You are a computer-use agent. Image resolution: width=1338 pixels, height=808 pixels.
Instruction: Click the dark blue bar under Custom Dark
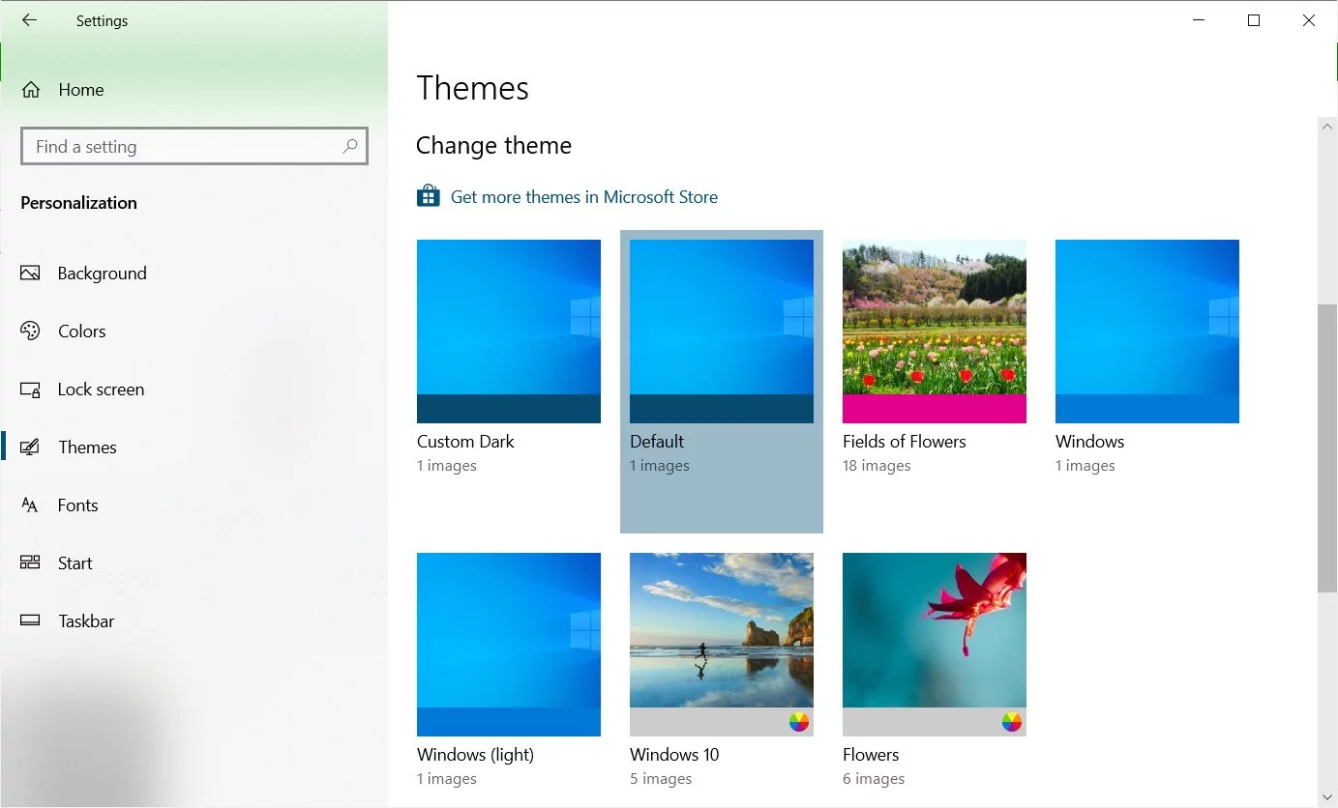coord(509,409)
